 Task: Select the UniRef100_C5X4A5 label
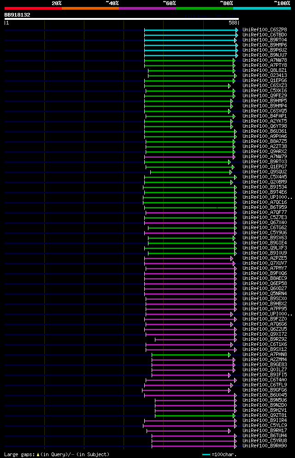(x=265, y=177)
